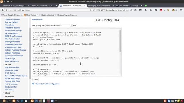Switch to Setting up mail users tab
The width and height of the screenshot is (184, 103).
(x=99, y=6)
